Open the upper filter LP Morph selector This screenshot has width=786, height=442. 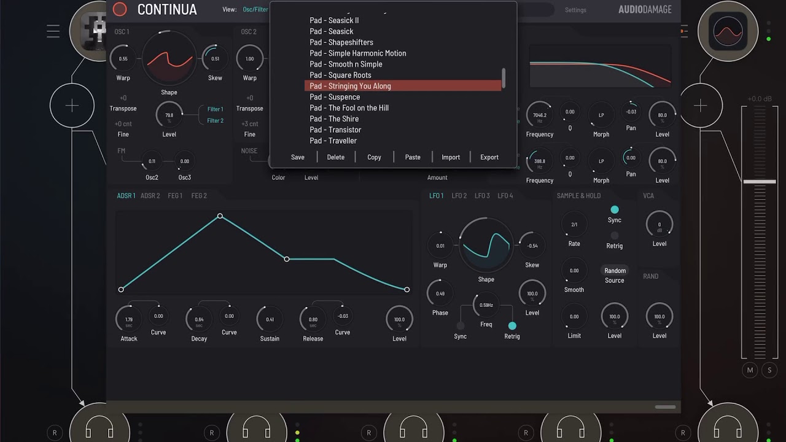[x=601, y=115]
